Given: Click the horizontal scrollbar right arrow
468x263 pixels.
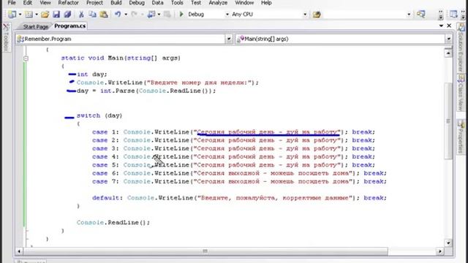Looking at the screenshot, I should coord(440,251).
